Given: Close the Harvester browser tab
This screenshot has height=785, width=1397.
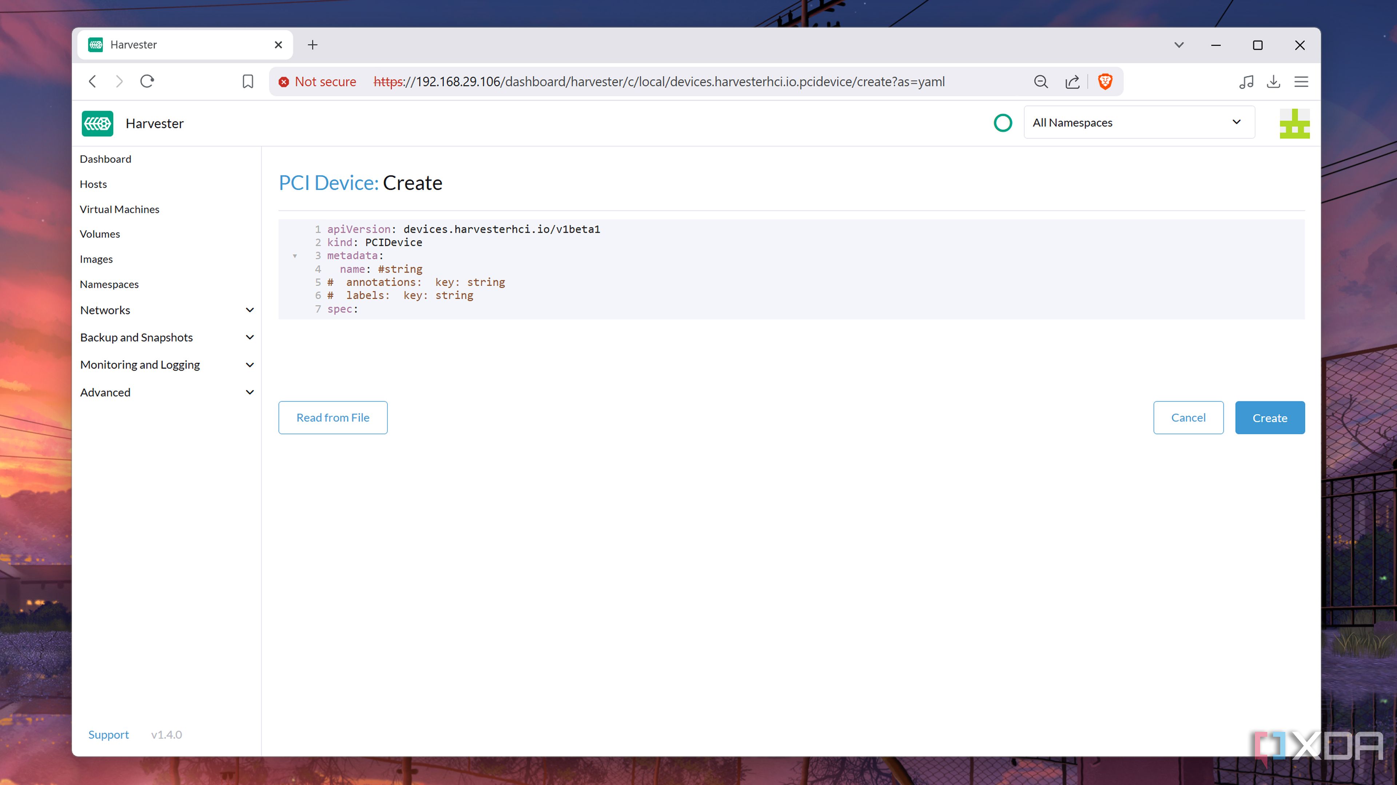Looking at the screenshot, I should pos(278,45).
